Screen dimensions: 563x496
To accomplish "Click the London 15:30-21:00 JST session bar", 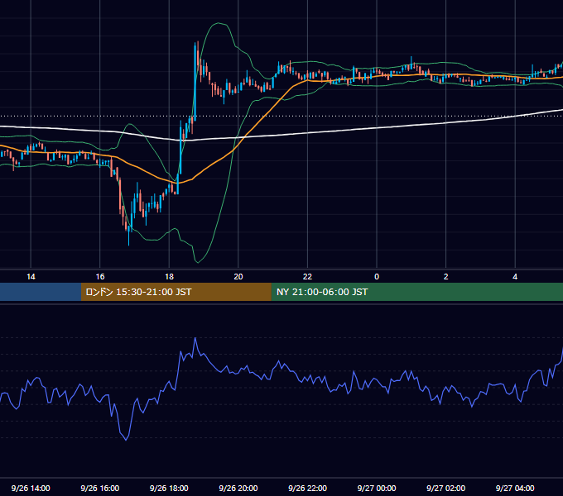I will pyautogui.click(x=176, y=292).
